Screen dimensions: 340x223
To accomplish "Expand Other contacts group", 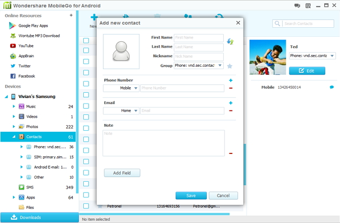I will 22,177.
